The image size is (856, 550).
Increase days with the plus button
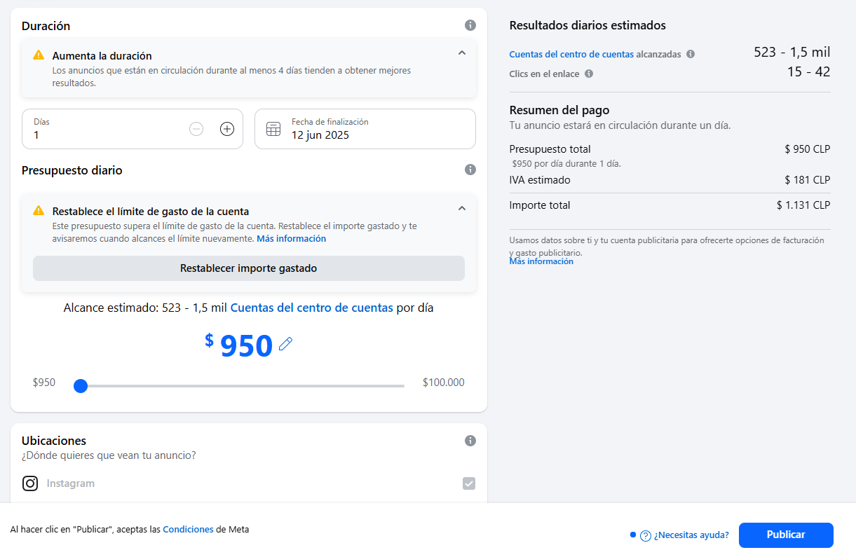[x=227, y=129]
